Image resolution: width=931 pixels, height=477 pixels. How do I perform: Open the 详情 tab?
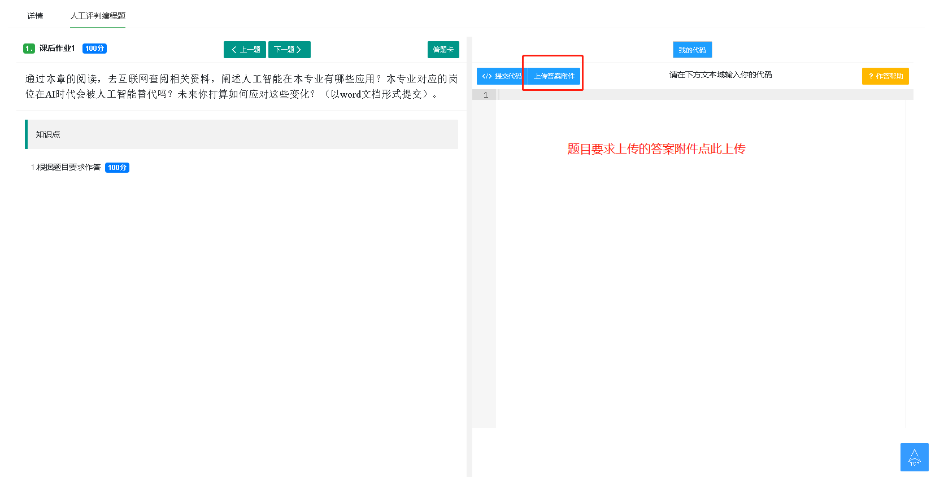point(35,16)
